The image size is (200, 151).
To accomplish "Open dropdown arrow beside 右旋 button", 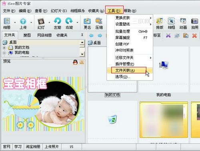I will (x=77, y=22).
